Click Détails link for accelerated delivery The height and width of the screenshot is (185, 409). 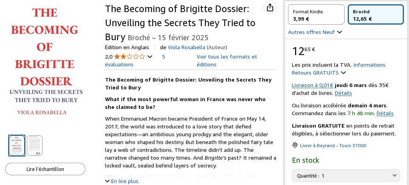click(385, 113)
